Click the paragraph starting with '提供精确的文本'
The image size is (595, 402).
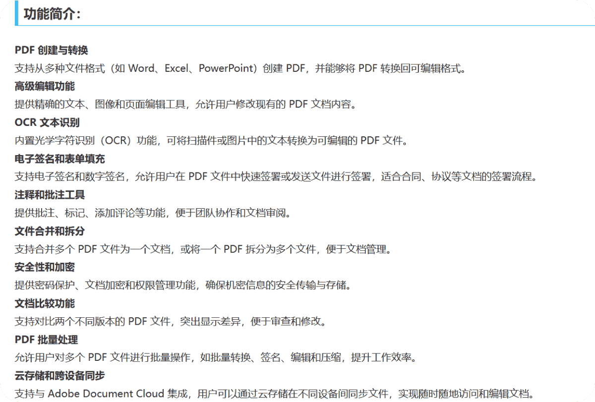185,104
